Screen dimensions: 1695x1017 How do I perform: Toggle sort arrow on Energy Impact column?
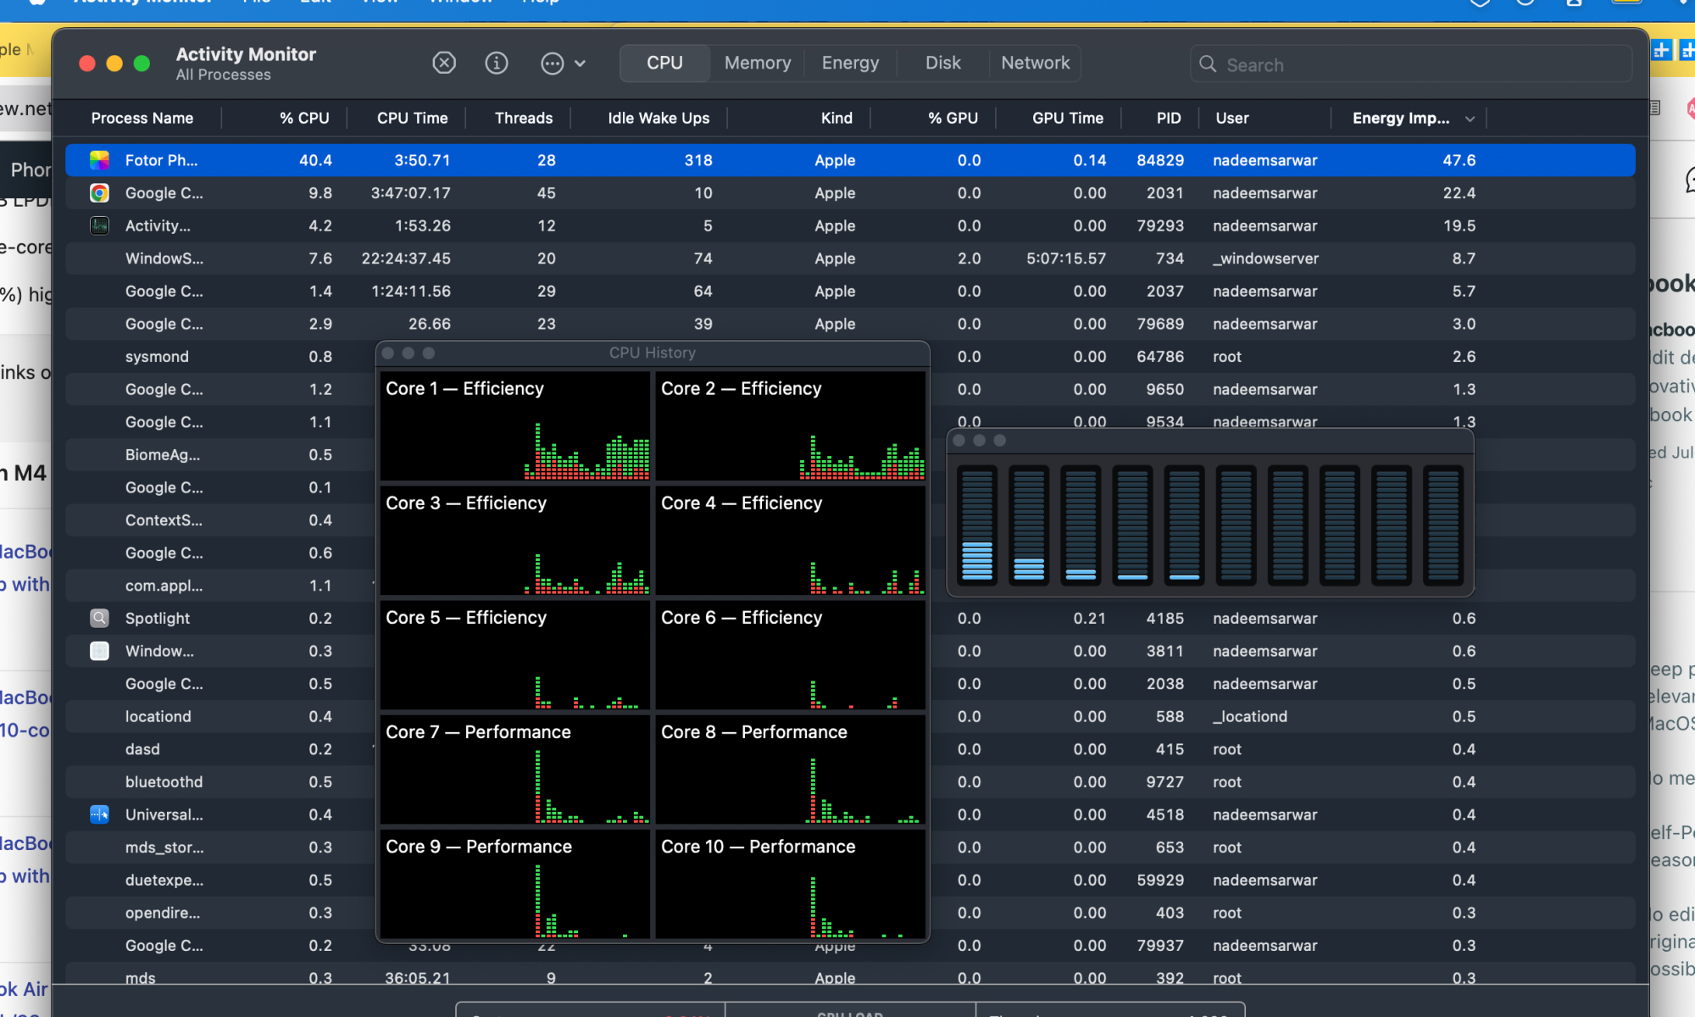pos(1470,119)
